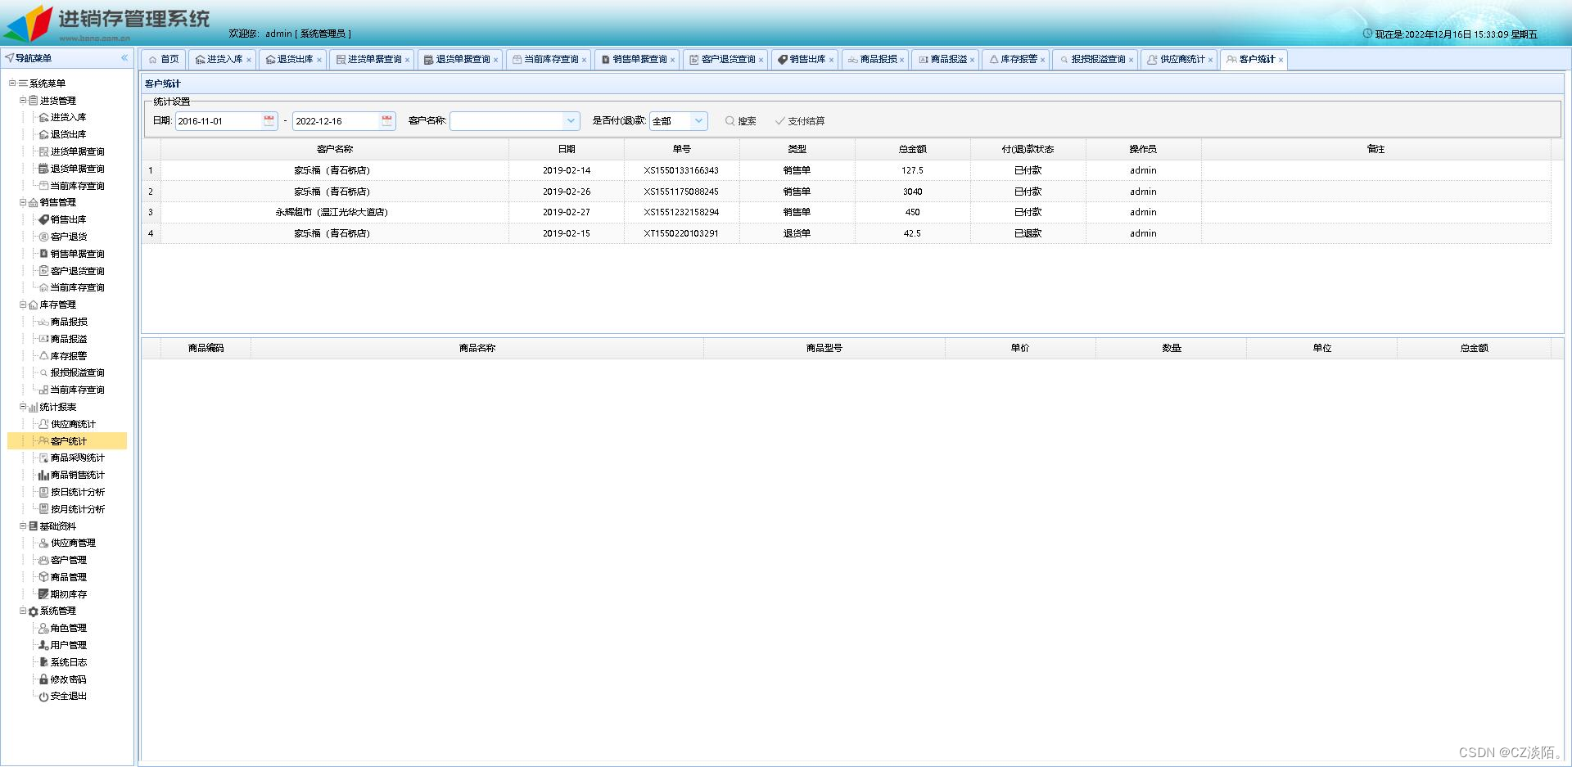This screenshot has width=1572, height=767.
Task: Open 客户管理 in sidebar menu
Action: point(69,560)
